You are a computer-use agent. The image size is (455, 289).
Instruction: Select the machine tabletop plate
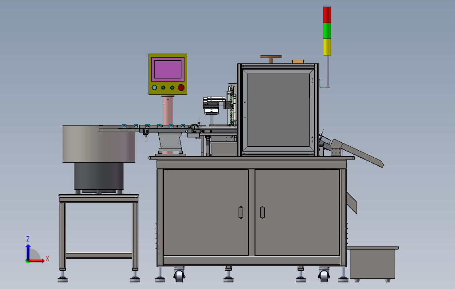pyautogui.click(x=251, y=158)
